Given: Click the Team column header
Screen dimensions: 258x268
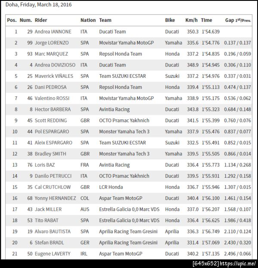Looking at the screenshot, I should coord(105,20).
